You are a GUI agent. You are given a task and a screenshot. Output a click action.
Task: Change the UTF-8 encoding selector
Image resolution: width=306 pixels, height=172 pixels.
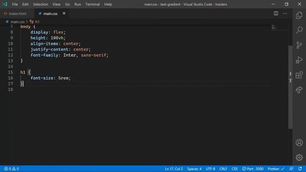[210, 169]
